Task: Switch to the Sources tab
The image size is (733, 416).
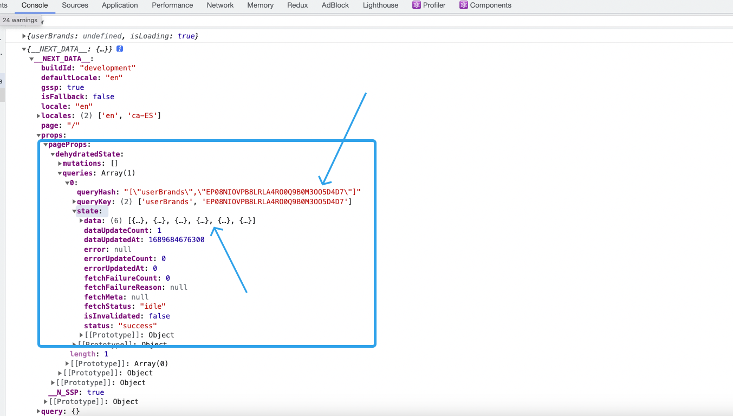Action: [75, 5]
